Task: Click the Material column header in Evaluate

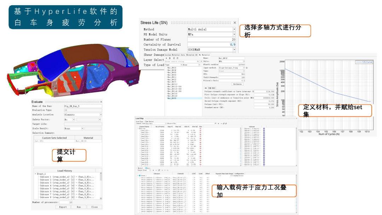Action: [x=88, y=138]
